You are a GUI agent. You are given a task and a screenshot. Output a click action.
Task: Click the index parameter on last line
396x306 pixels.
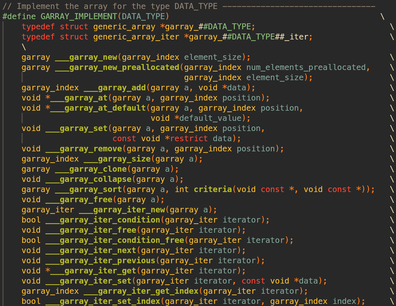tap(344, 301)
